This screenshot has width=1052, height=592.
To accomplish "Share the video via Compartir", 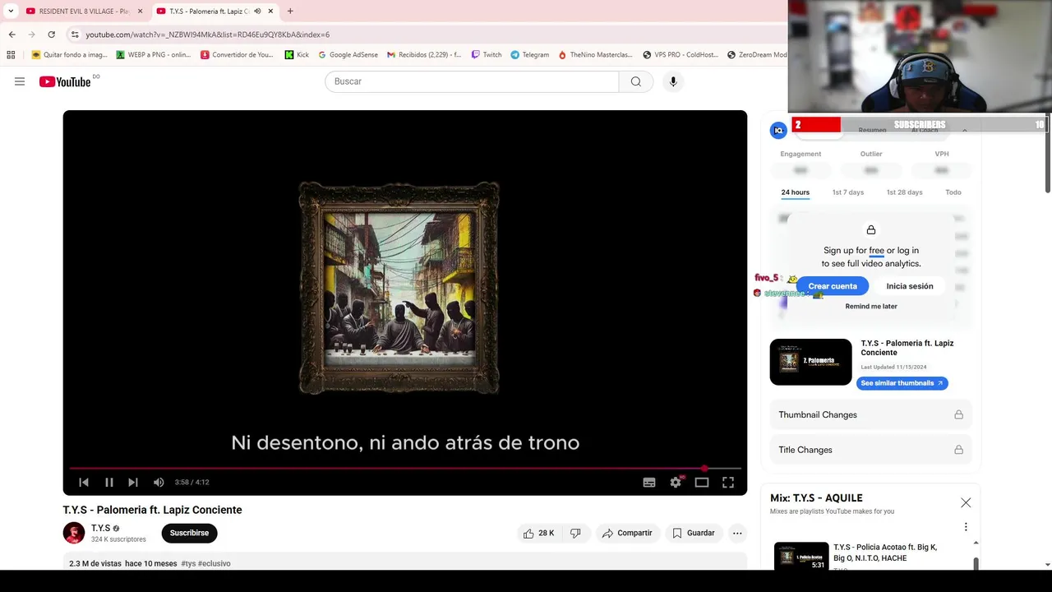I will [x=627, y=533].
